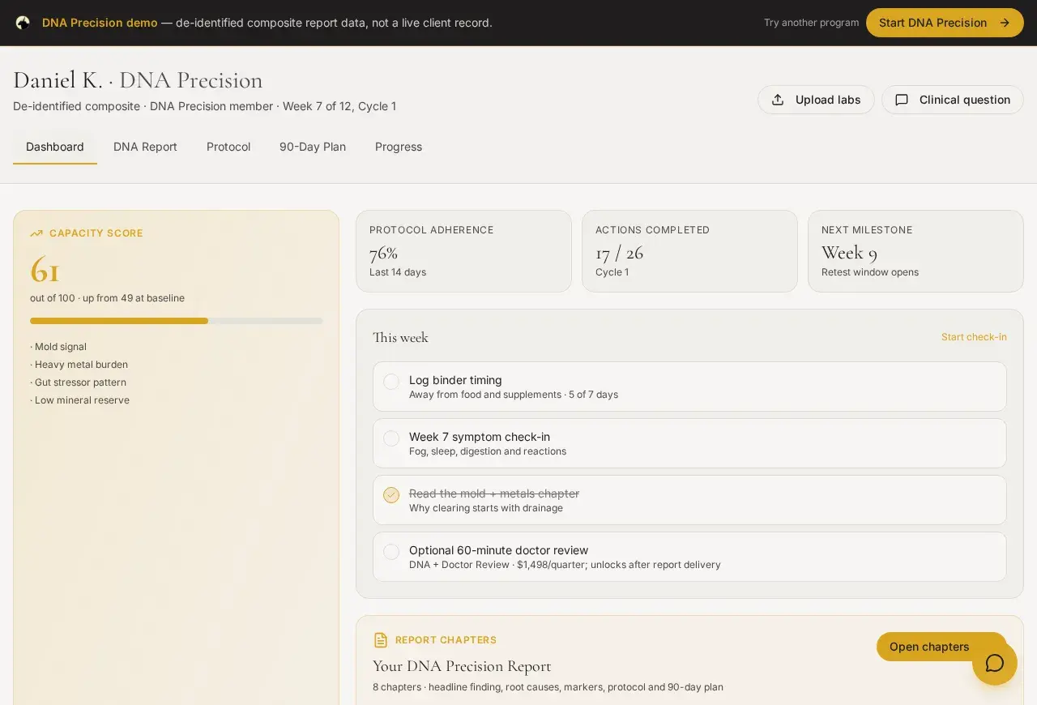Click the Your DNA Precision Report heading

coord(462,666)
